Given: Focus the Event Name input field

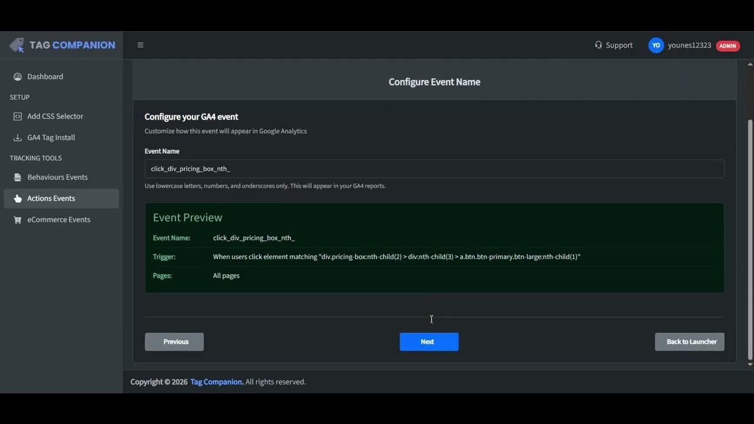Looking at the screenshot, I should [434, 168].
